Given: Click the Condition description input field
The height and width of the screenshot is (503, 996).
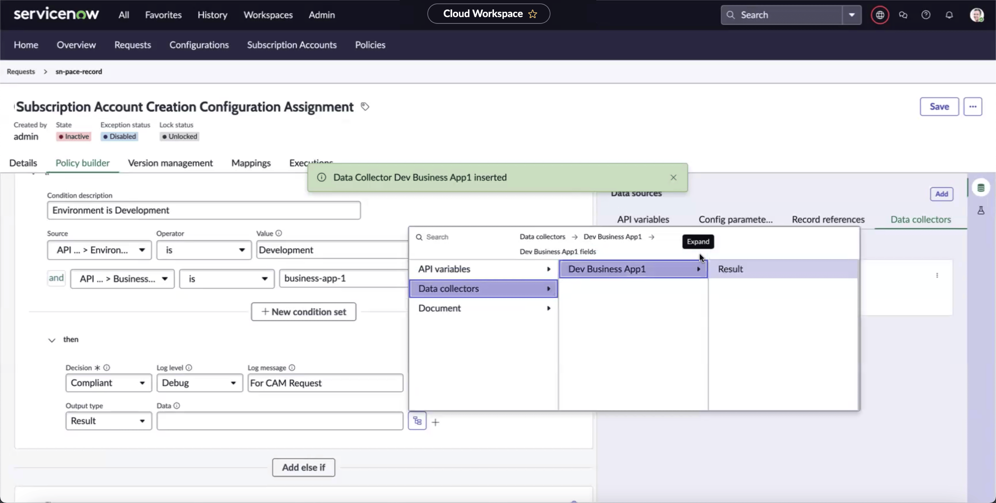Looking at the screenshot, I should coord(204,210).
